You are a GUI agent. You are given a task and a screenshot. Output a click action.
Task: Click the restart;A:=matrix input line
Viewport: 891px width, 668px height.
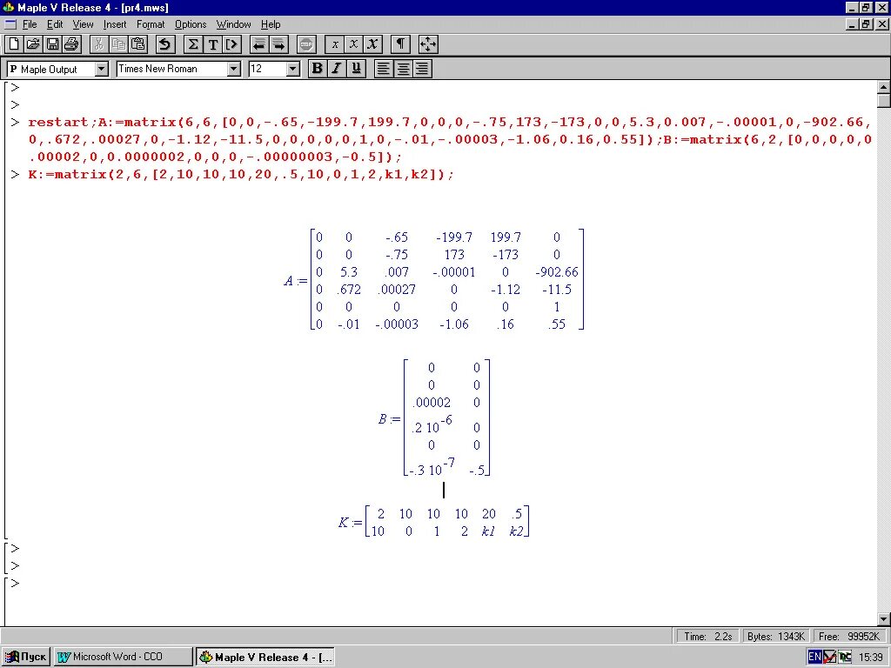[450, 140]
